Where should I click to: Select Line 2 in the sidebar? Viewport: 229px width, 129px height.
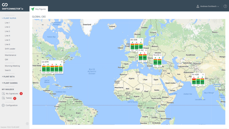click(x=7, y=27)
